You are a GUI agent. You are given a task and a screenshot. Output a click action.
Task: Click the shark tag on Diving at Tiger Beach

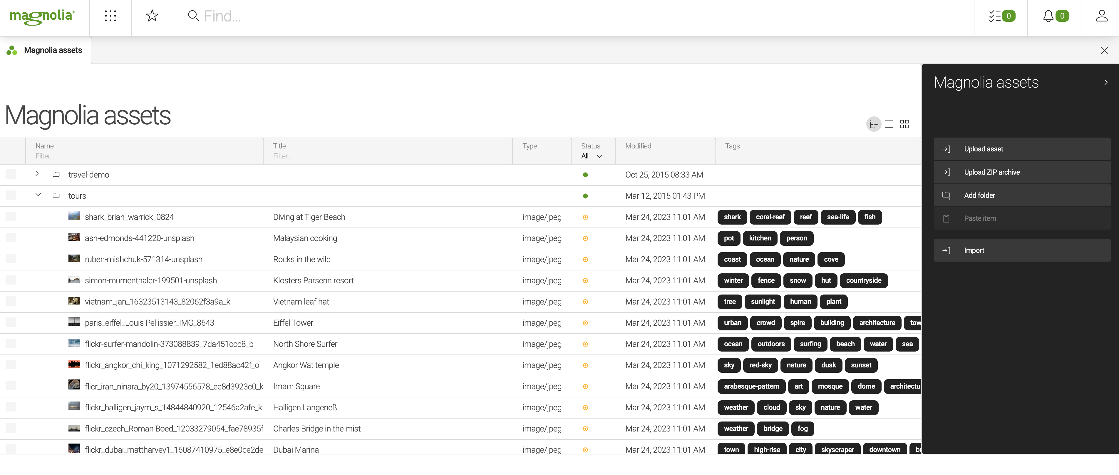[732, 217]
